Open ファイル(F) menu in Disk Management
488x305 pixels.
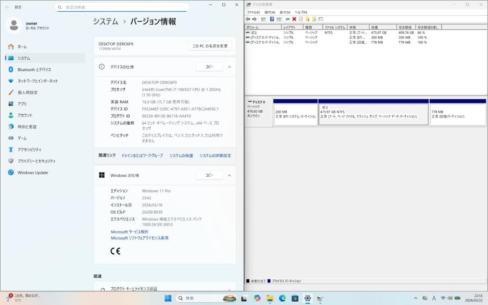pyautogui.click(x=253, y=12)
